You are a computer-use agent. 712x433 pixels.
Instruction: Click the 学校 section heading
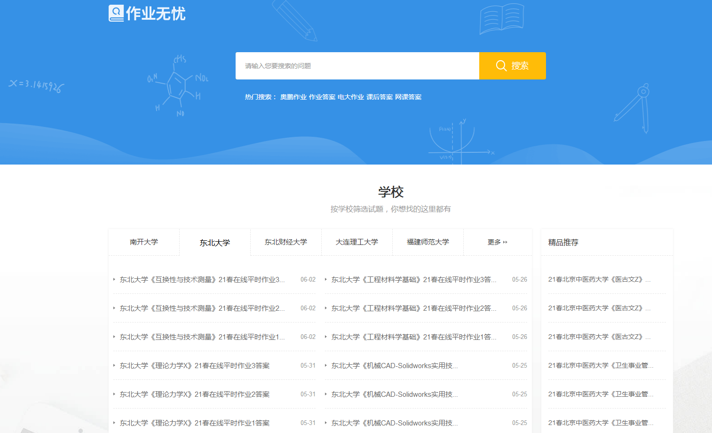391,192
